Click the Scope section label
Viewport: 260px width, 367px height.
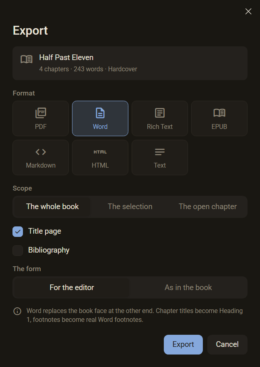tap(22, 188)
